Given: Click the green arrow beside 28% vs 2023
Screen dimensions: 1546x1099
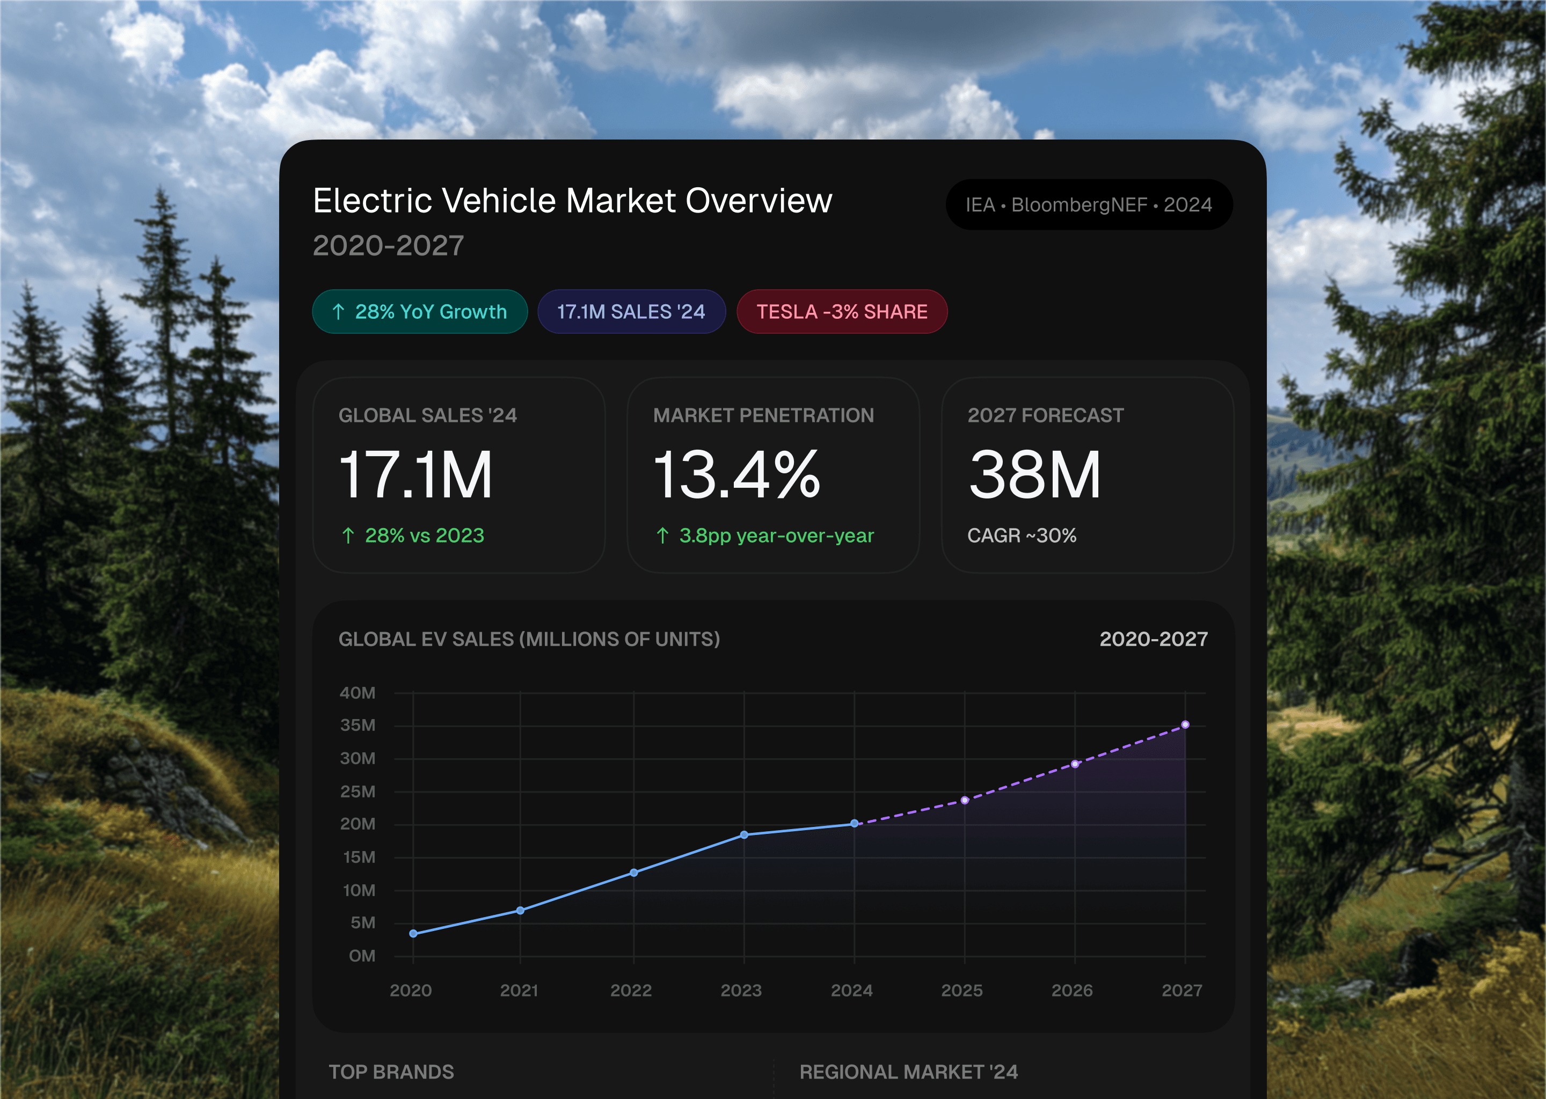Looking at the screenshot, I should 348,536.
